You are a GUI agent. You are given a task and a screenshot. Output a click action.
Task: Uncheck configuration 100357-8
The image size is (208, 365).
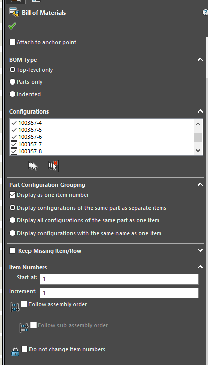pyautogui.click(x=14, y=152)
